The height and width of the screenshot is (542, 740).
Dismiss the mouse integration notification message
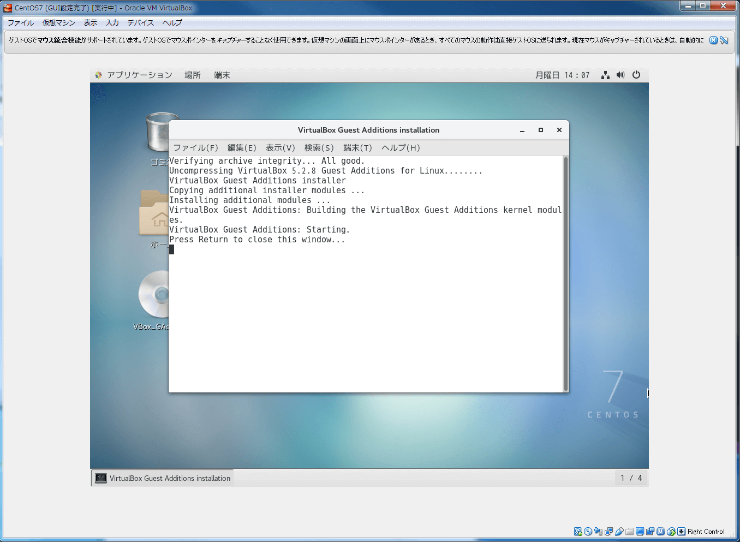point(713,40)
